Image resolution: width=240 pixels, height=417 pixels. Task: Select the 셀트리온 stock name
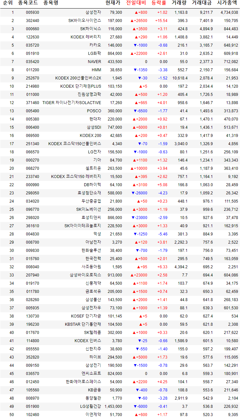pyautogui.click(x=93, y=168)
